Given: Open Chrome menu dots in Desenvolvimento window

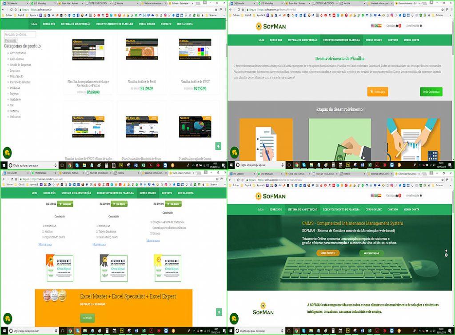Looking at the screenshot, I should [452, 10].
